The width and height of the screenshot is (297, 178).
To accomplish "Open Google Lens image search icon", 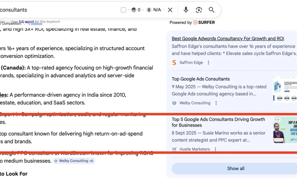I will 199,10.
